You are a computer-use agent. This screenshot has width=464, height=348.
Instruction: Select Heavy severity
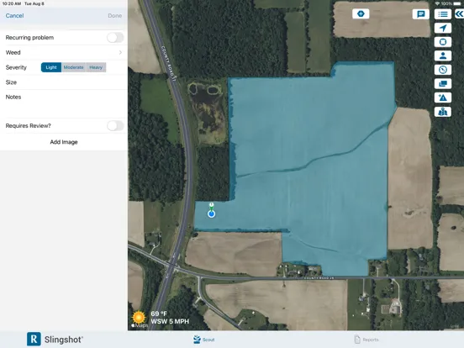96,67
